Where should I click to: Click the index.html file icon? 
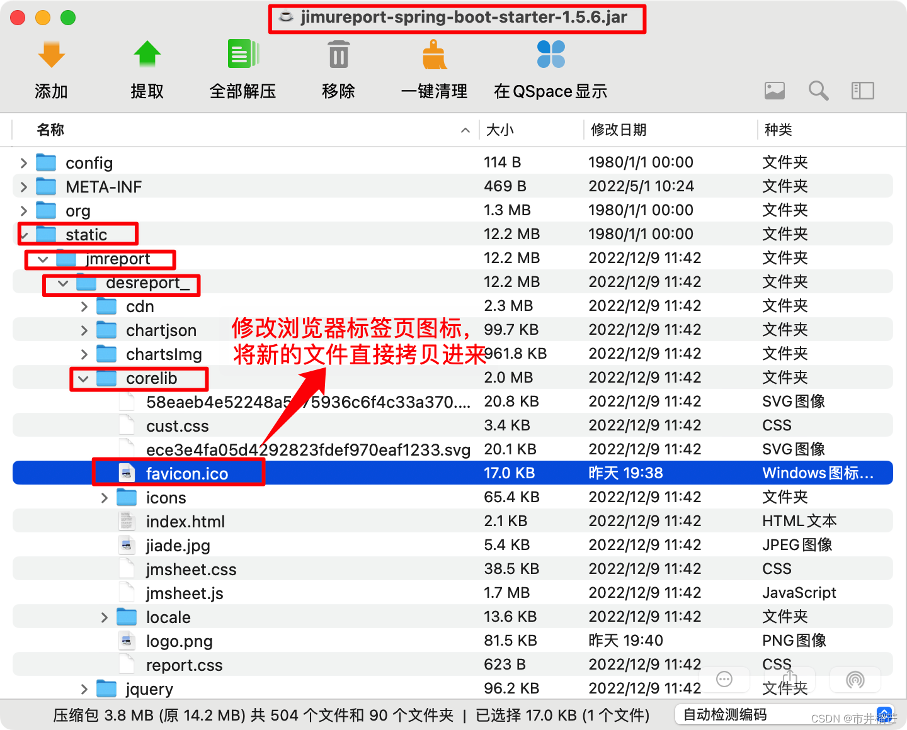point(127,521)
